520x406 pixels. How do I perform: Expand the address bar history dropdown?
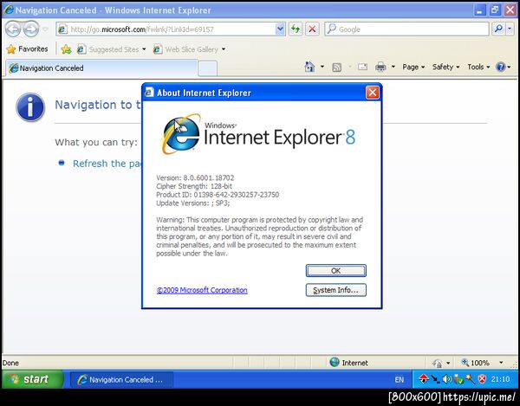coord(280,29)
